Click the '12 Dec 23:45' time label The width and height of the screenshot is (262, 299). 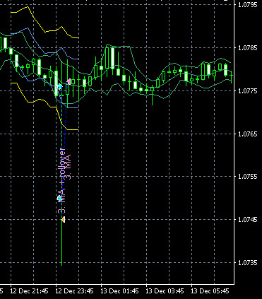pyautogui.click(x=74, y=291)
